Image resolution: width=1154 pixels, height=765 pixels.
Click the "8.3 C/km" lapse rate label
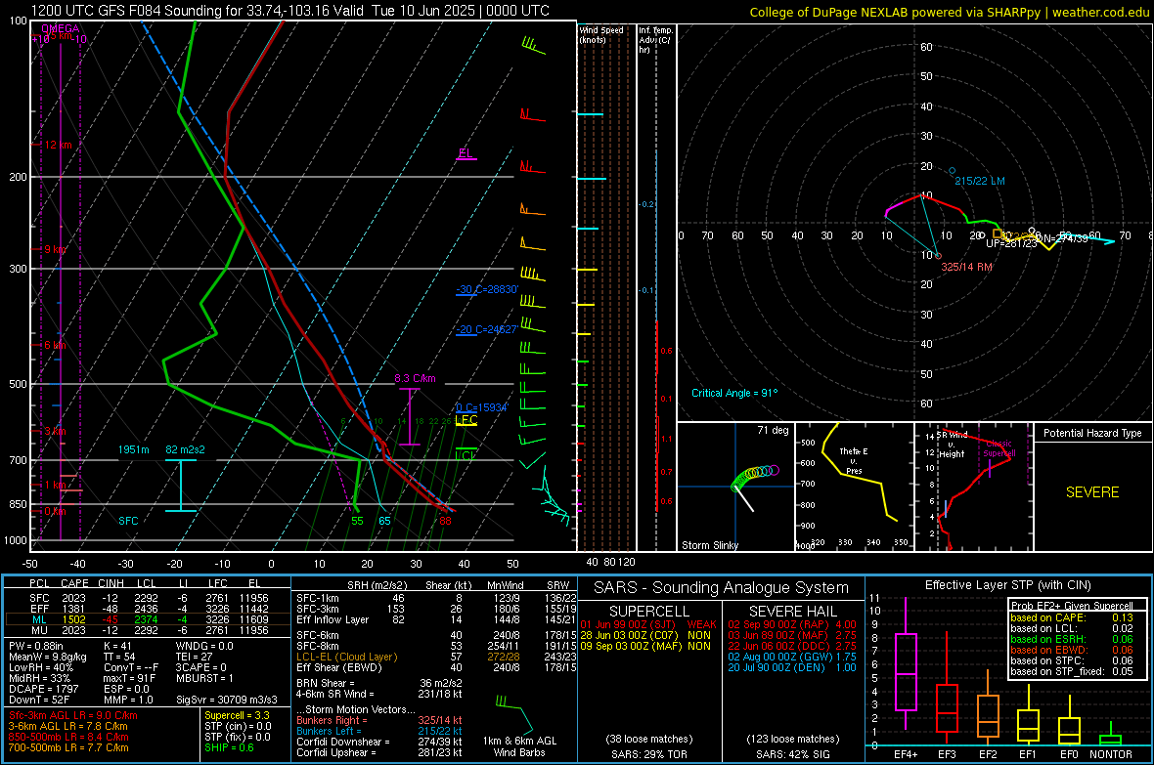[415, 378]
